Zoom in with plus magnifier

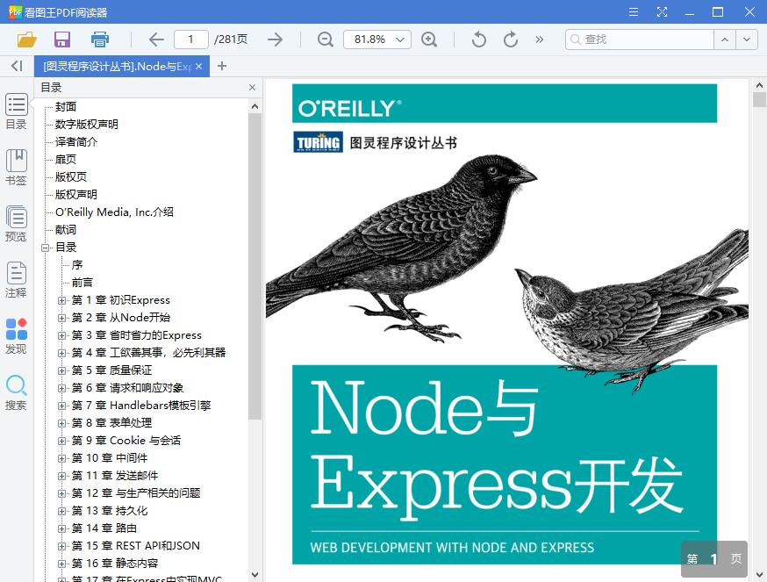pos(429,40)
